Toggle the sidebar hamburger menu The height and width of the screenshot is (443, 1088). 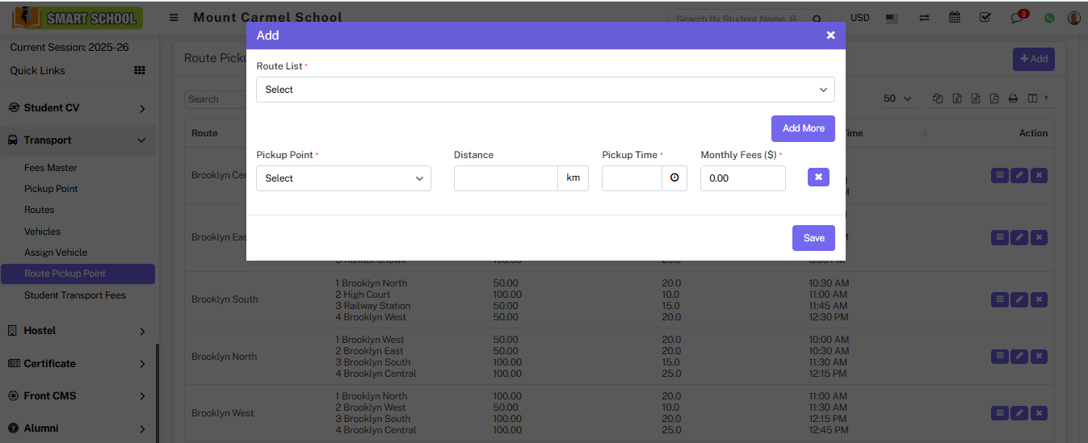(x=174, y=18)
